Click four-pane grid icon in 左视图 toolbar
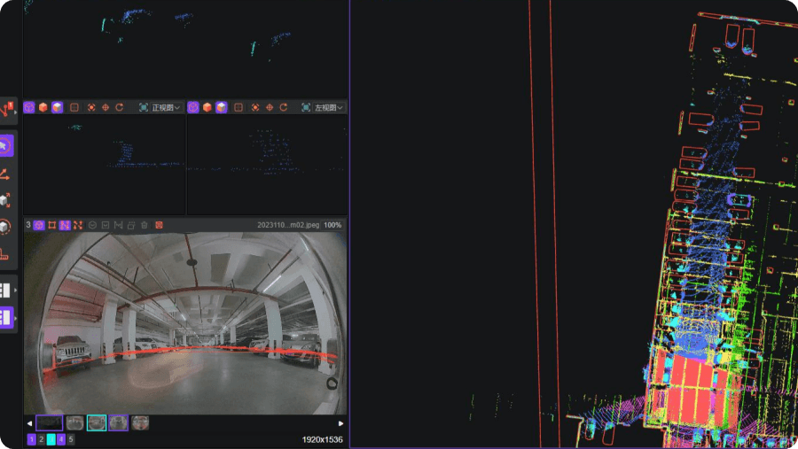The image size is (798, 449). coord(239,107)
